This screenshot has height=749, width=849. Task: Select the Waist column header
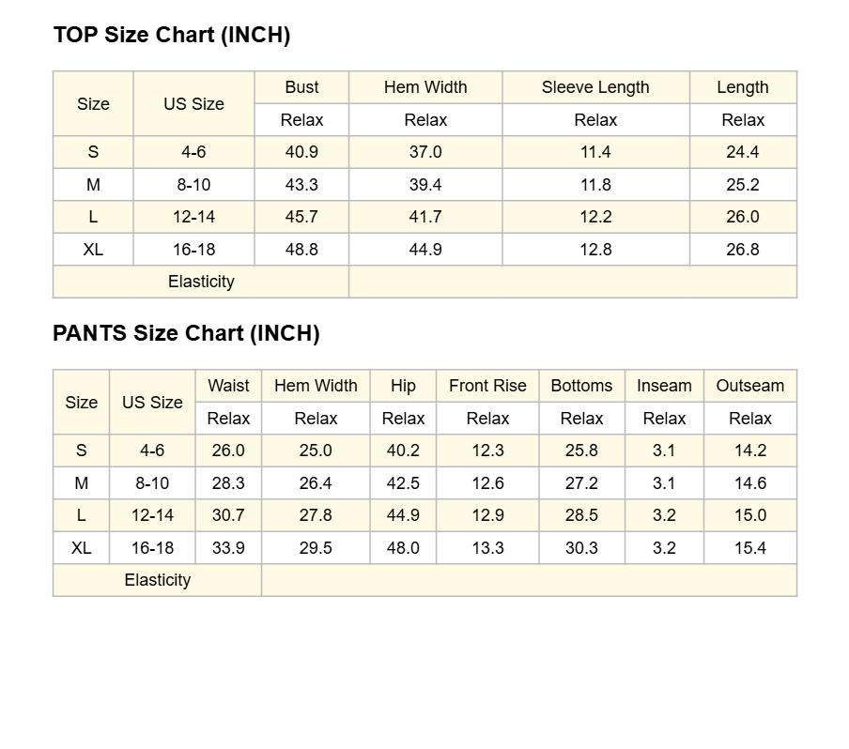coord(228,386)
